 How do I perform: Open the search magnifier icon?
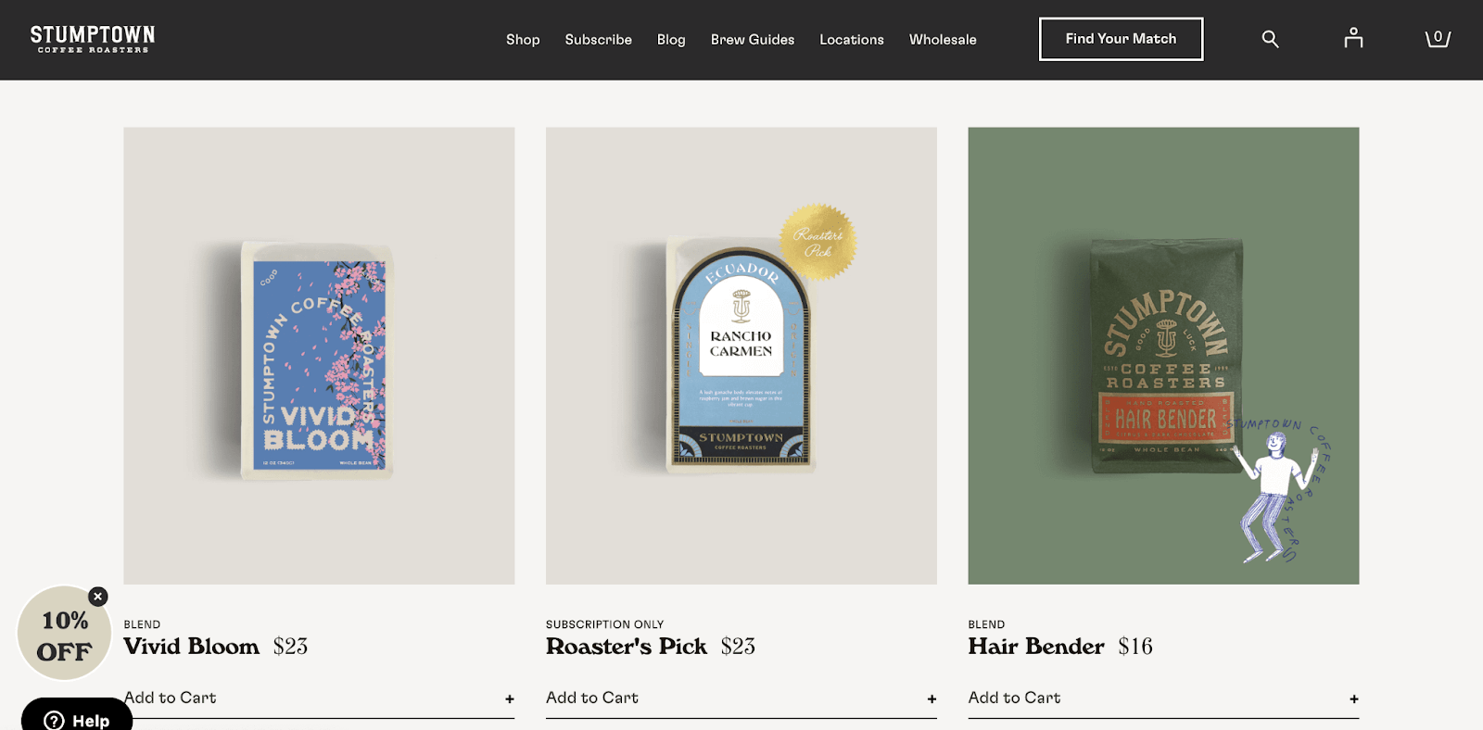pyautogui.click(x=1270, y=39)
